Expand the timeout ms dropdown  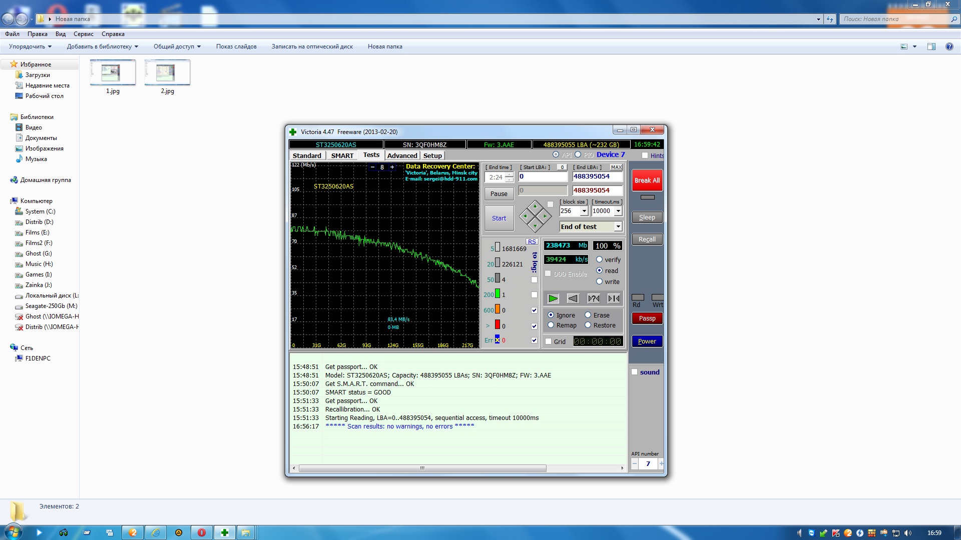click(618, 211)
